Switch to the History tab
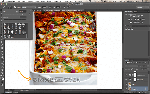The width and height of the screenshot is (150, 94). (132, 60)
